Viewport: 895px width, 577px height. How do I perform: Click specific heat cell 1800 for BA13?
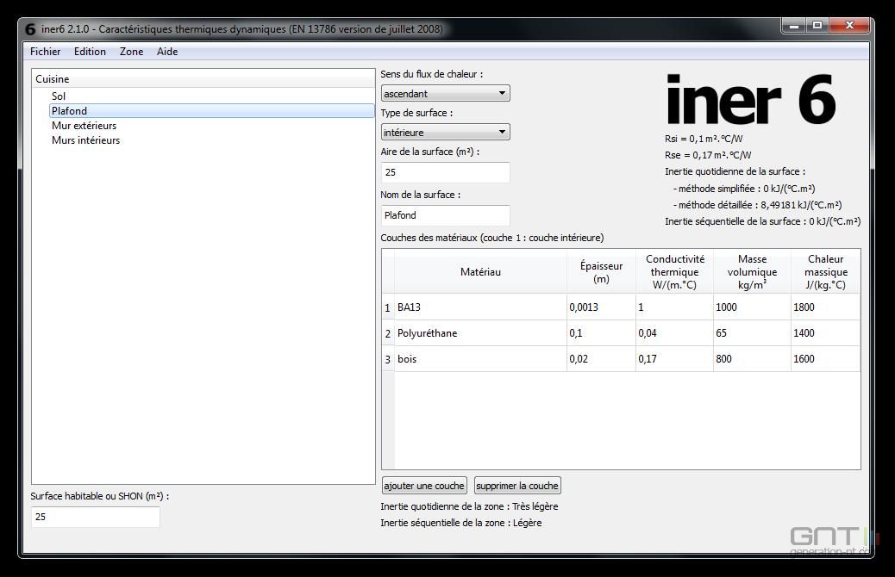[x=825, y=307]
